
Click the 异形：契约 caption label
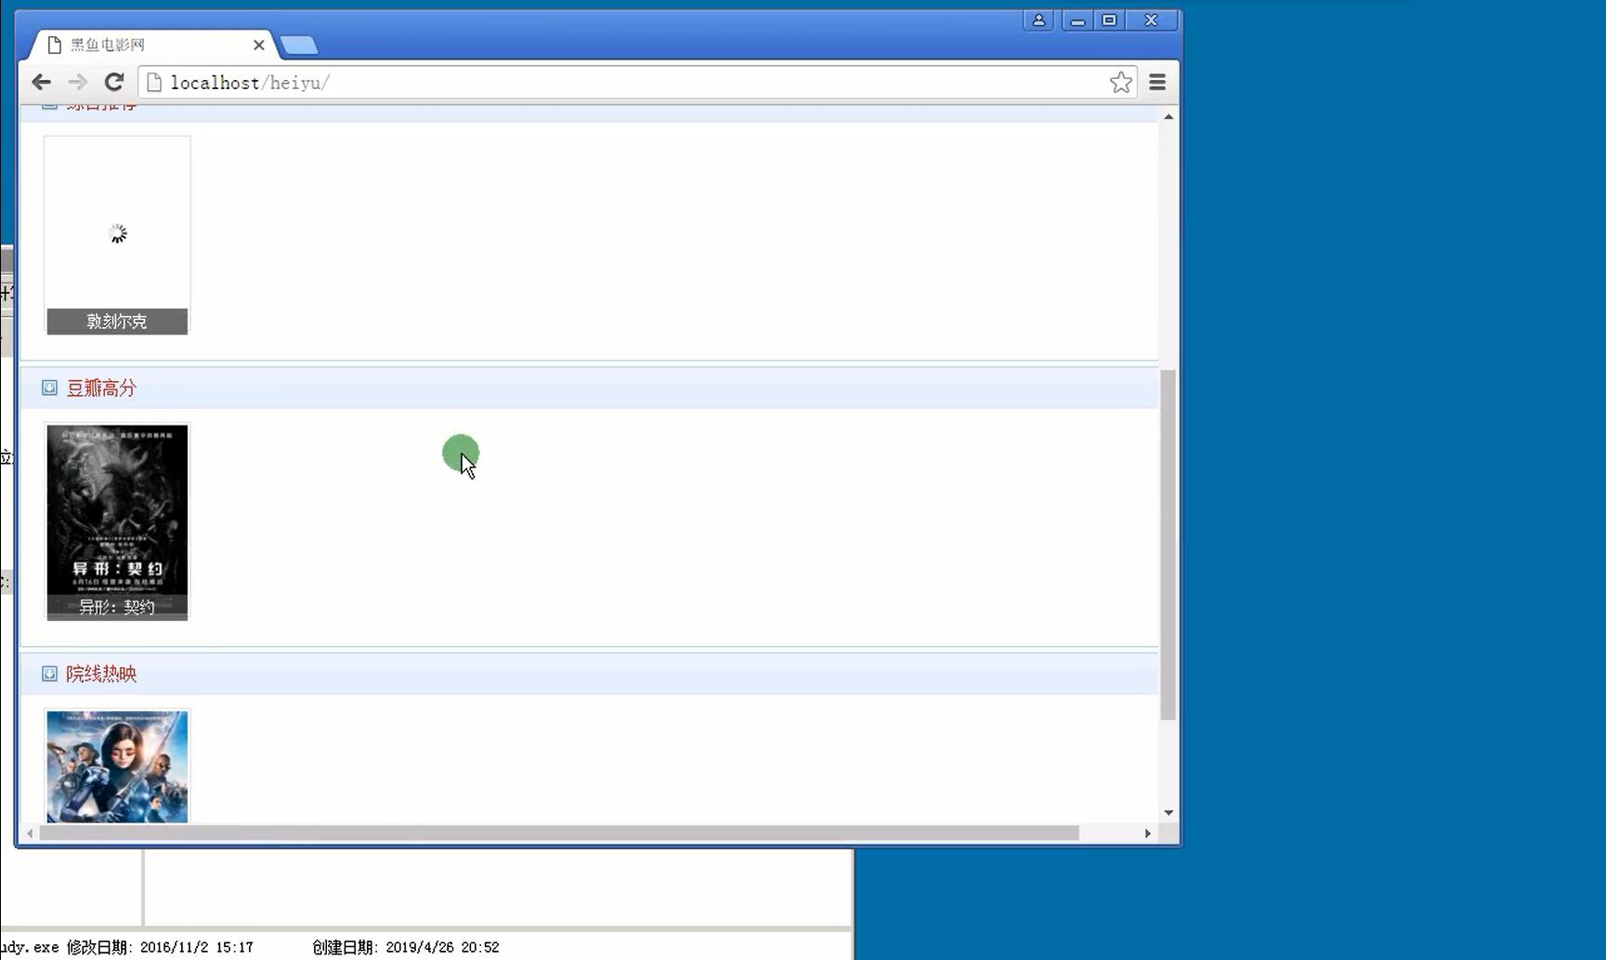click(117, 607)
